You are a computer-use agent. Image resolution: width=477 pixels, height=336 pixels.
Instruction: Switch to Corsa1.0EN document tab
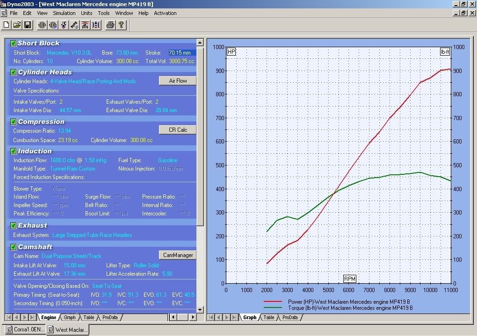click(x=26, y=329)
